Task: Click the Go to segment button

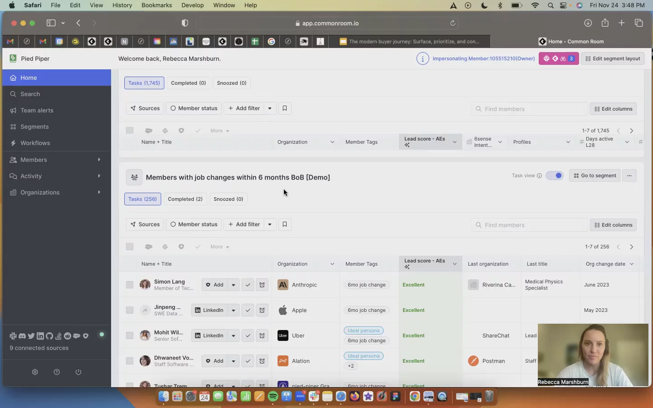Action: tap(595, 175)
